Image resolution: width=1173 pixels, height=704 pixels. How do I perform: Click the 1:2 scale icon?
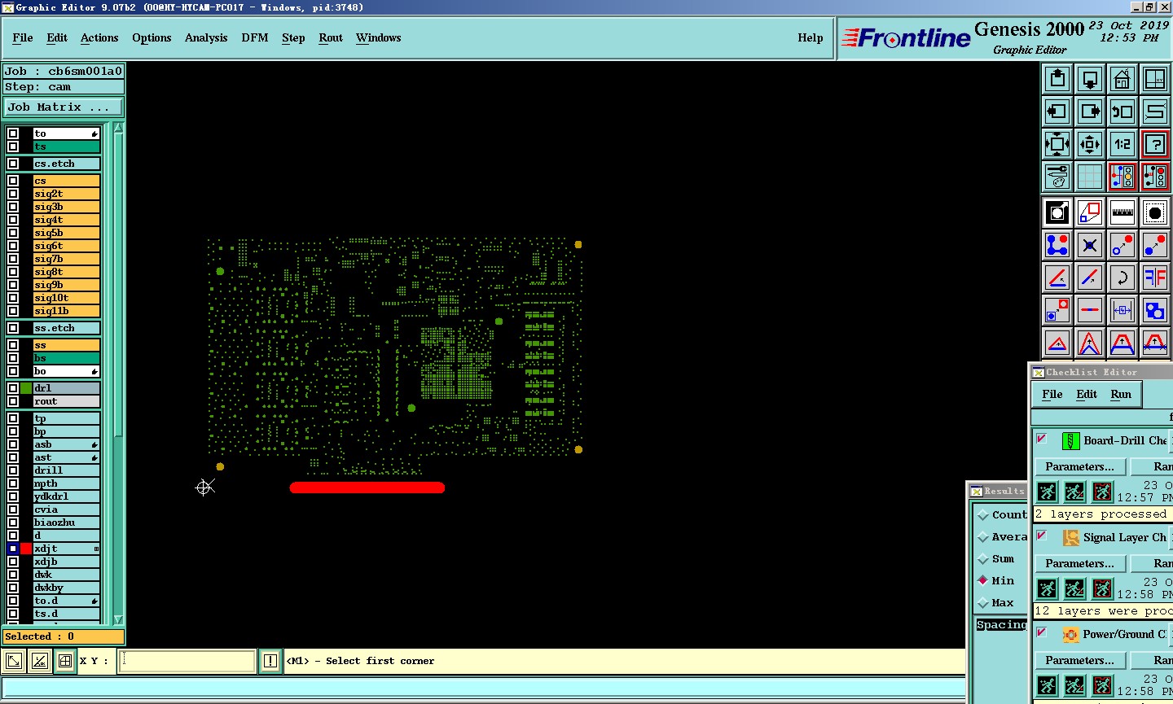pyautogui.click(x=1122, y=144)
